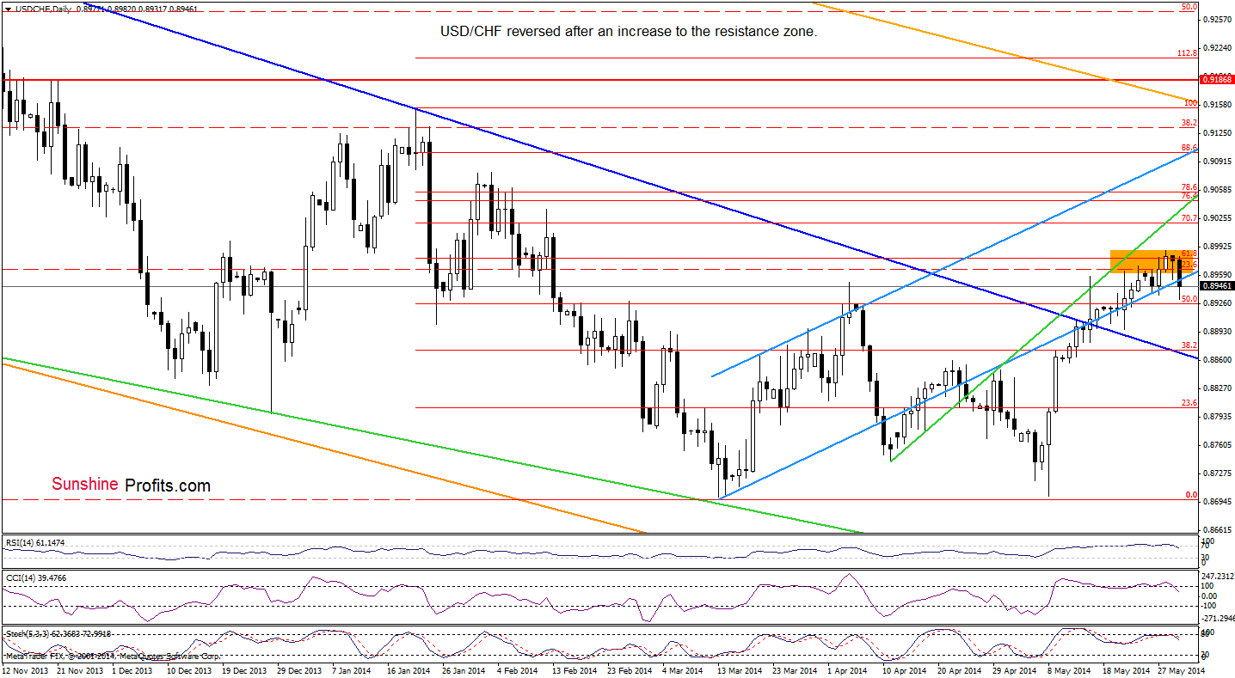Click the -271.2946 CCI scale value
The image size is (1235, 678).
tap(1218, 617)
